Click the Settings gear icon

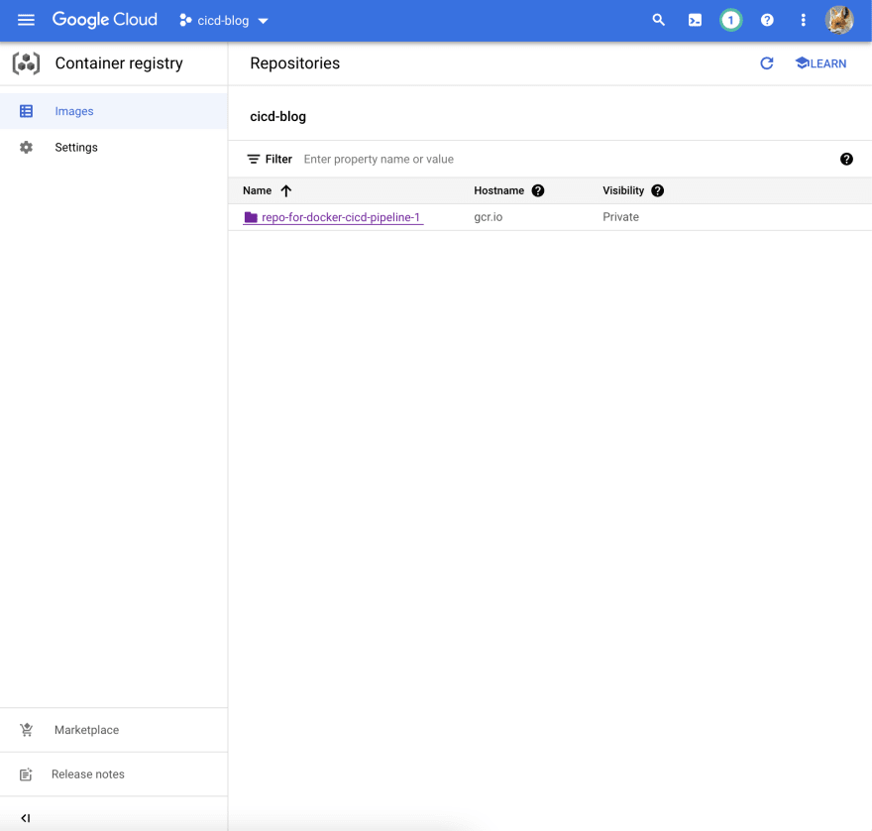point(26,148)
